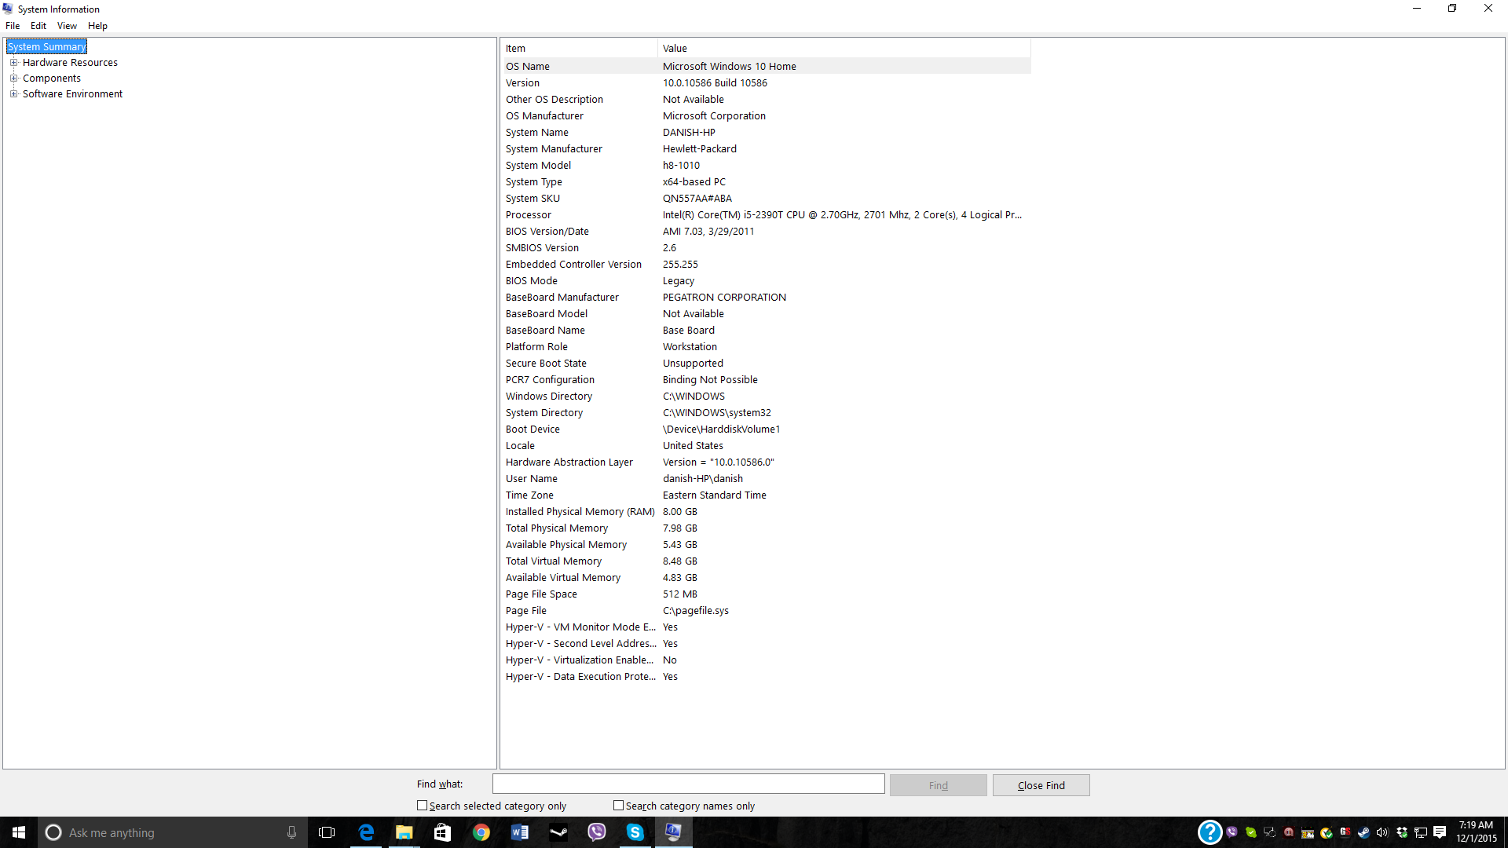Expand the Components tree node
The image size is (1508, 848).
pos(13,79)
